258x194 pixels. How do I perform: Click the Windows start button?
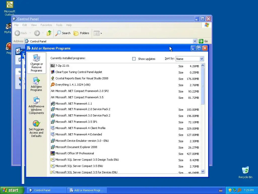(12, 190)
